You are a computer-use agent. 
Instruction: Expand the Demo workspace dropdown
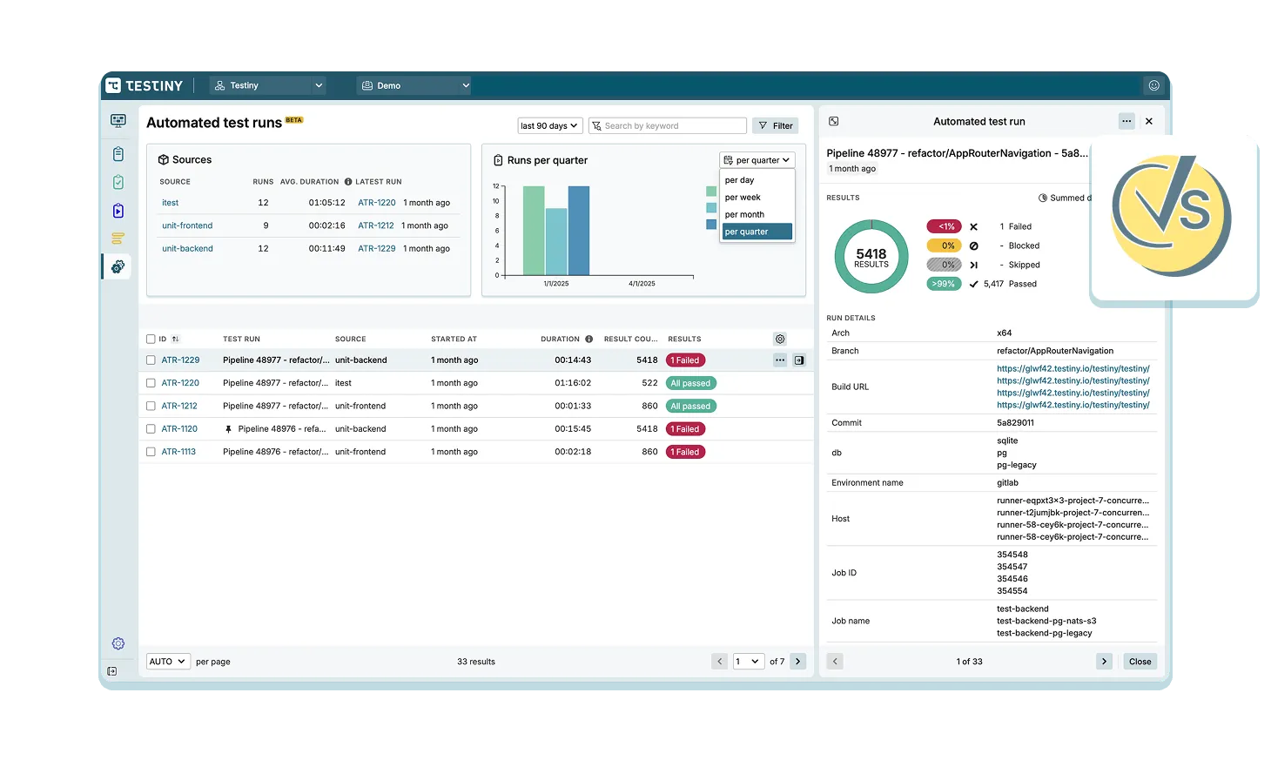pyautogui.click(x=414, y=84)
